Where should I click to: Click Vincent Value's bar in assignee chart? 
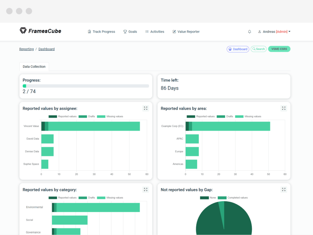90,126
